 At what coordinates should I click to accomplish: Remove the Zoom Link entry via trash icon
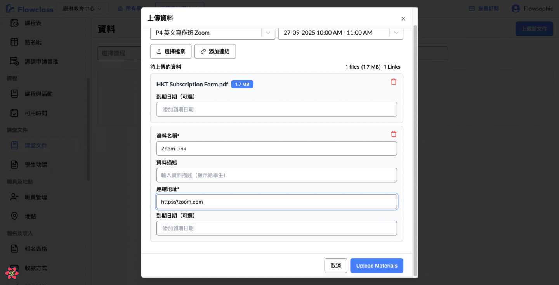pos(394,134)
